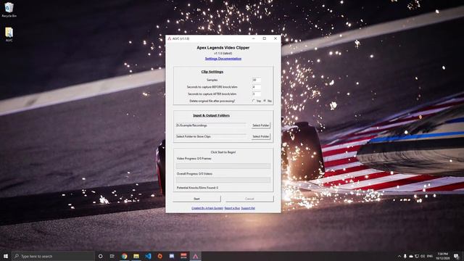Open the volume tray icon
The width and height of the screenshot is (464, 261).
coord(423,256)
